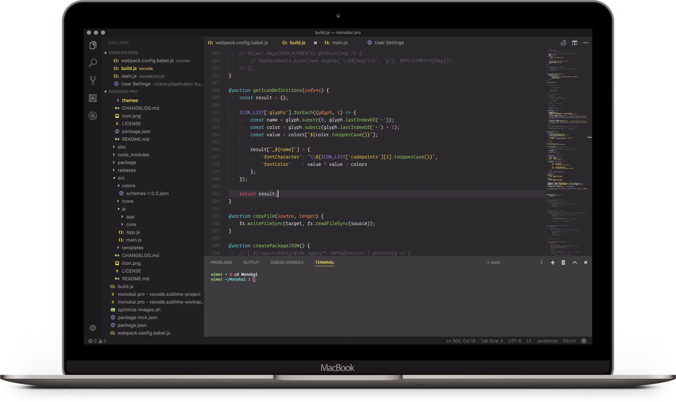Click the Settings gear icon
Screen dimensions: 676x402
(92, 328)
